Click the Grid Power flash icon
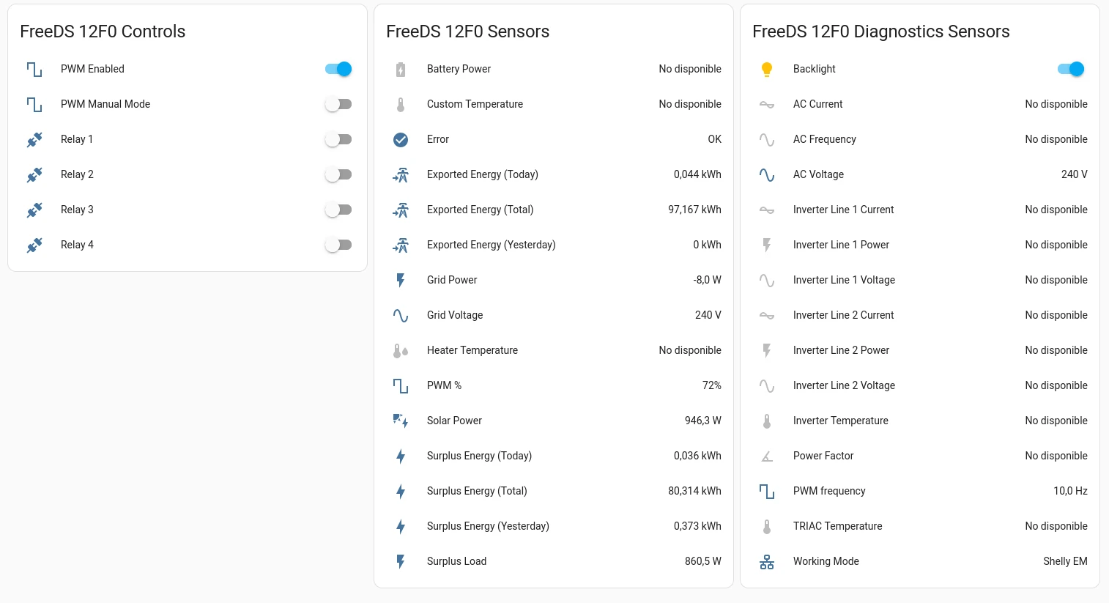The image size is (1109, 603). pyautogui.click(x=401, y=280)
